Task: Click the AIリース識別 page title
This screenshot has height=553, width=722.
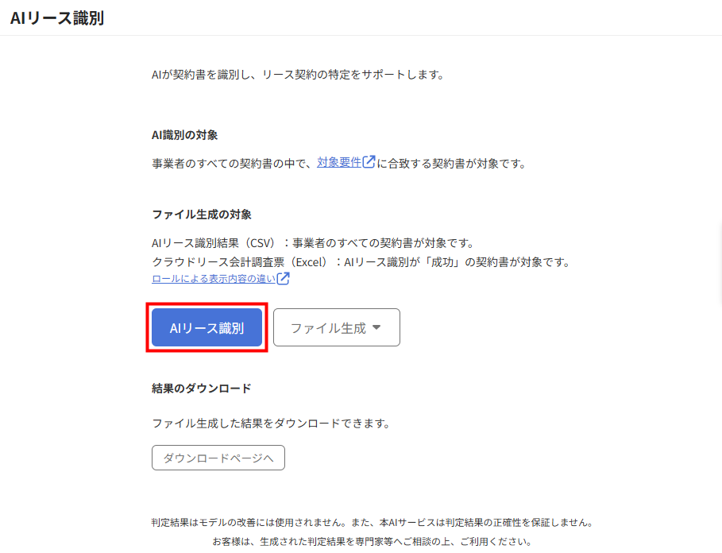Action: coord(57,18)
